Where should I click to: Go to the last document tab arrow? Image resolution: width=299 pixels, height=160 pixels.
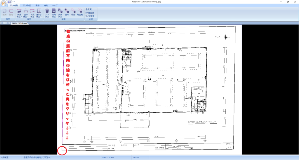(9, 23)
